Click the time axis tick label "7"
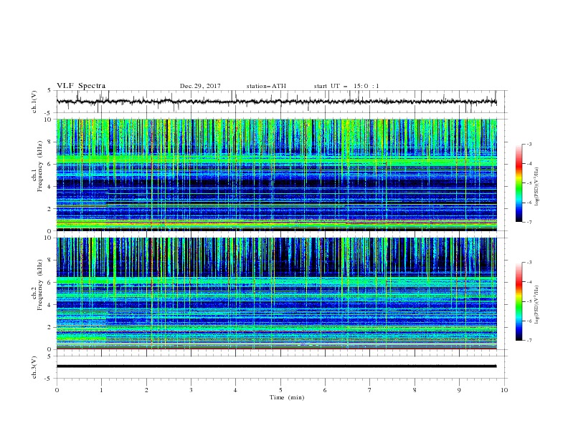This screenshot has width=568, height=438. [x=370, y=390]
